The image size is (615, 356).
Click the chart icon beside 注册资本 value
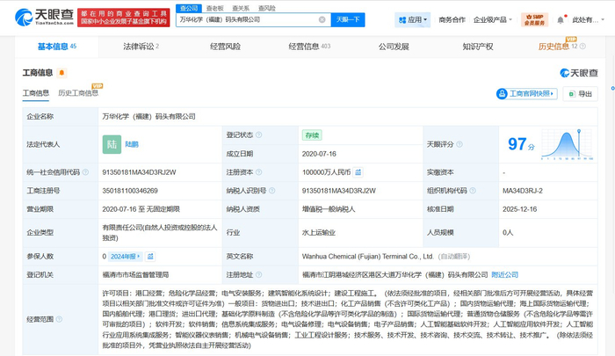(358, 172)
